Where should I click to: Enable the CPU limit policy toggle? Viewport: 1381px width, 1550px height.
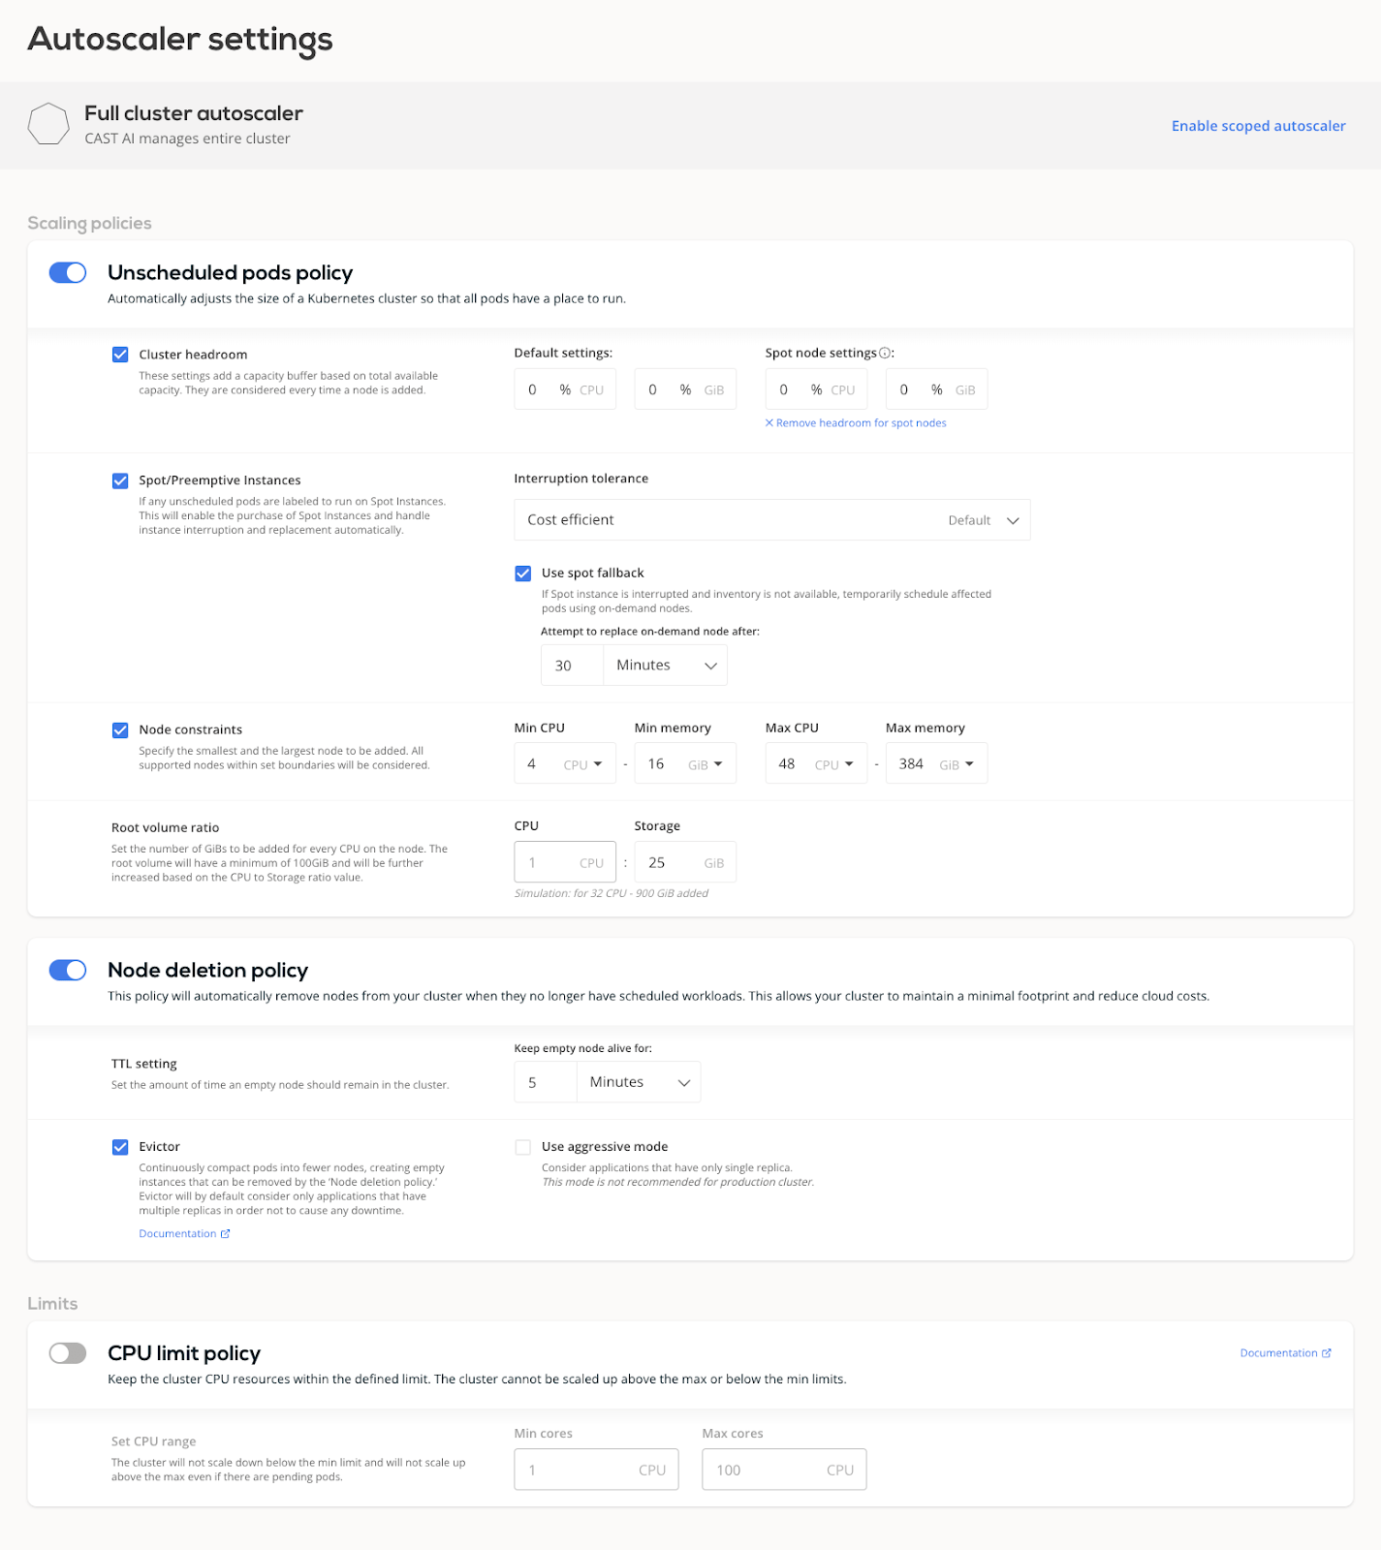tap(68, 1353)
